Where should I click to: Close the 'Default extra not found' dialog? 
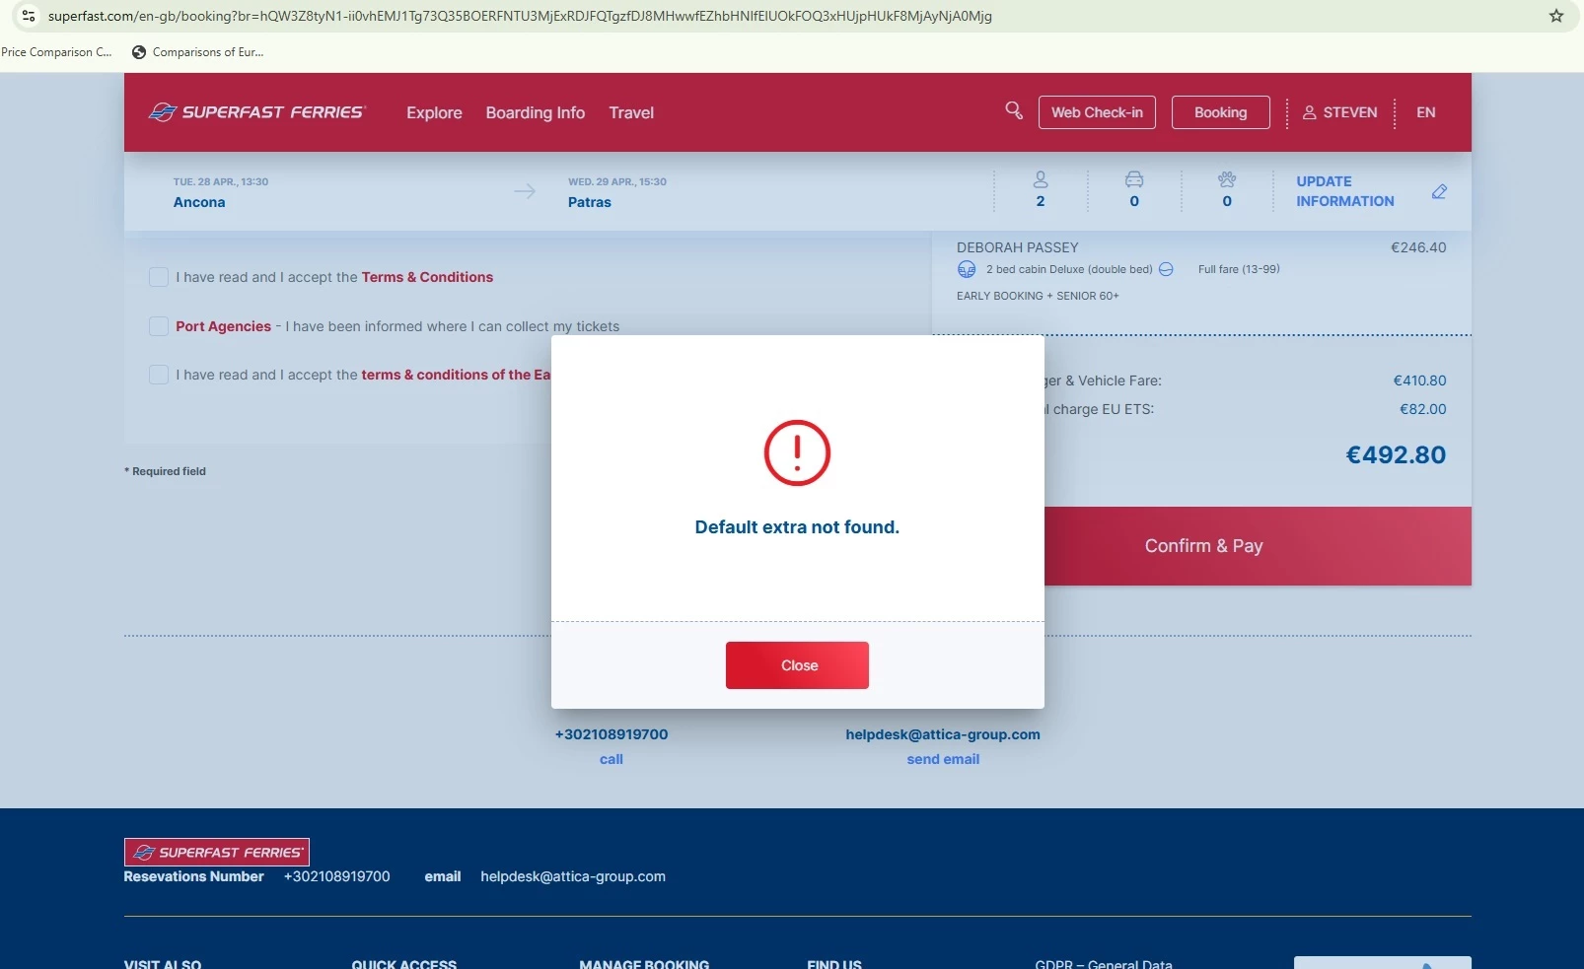coord(797,665)
